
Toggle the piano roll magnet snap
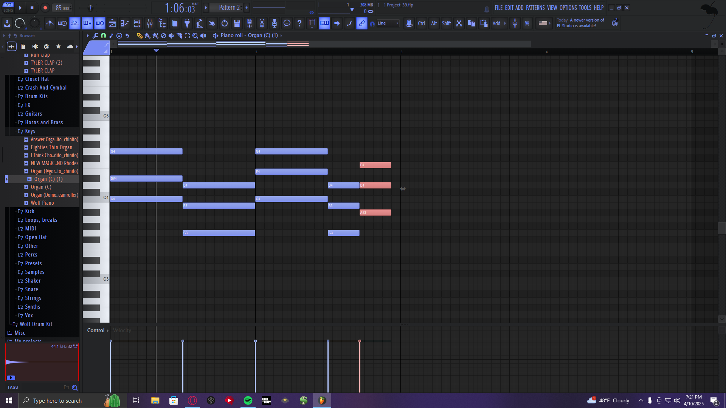coord(103,36)
